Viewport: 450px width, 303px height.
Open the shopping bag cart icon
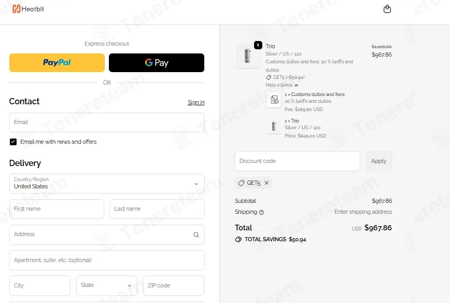[387, 9]
